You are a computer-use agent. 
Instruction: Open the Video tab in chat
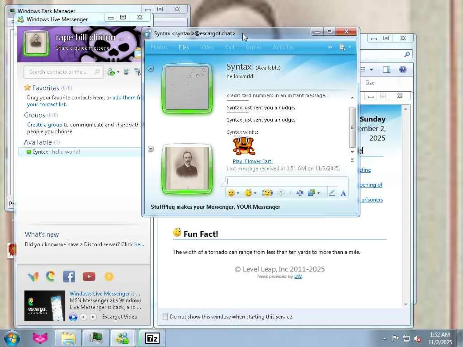pos(207,47)
